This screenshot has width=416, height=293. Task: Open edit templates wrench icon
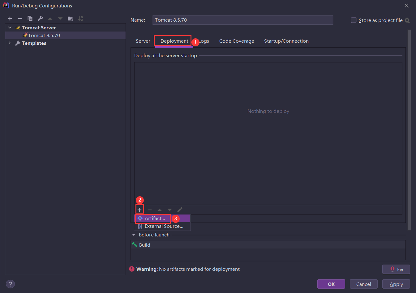click(x=40, y=19)
